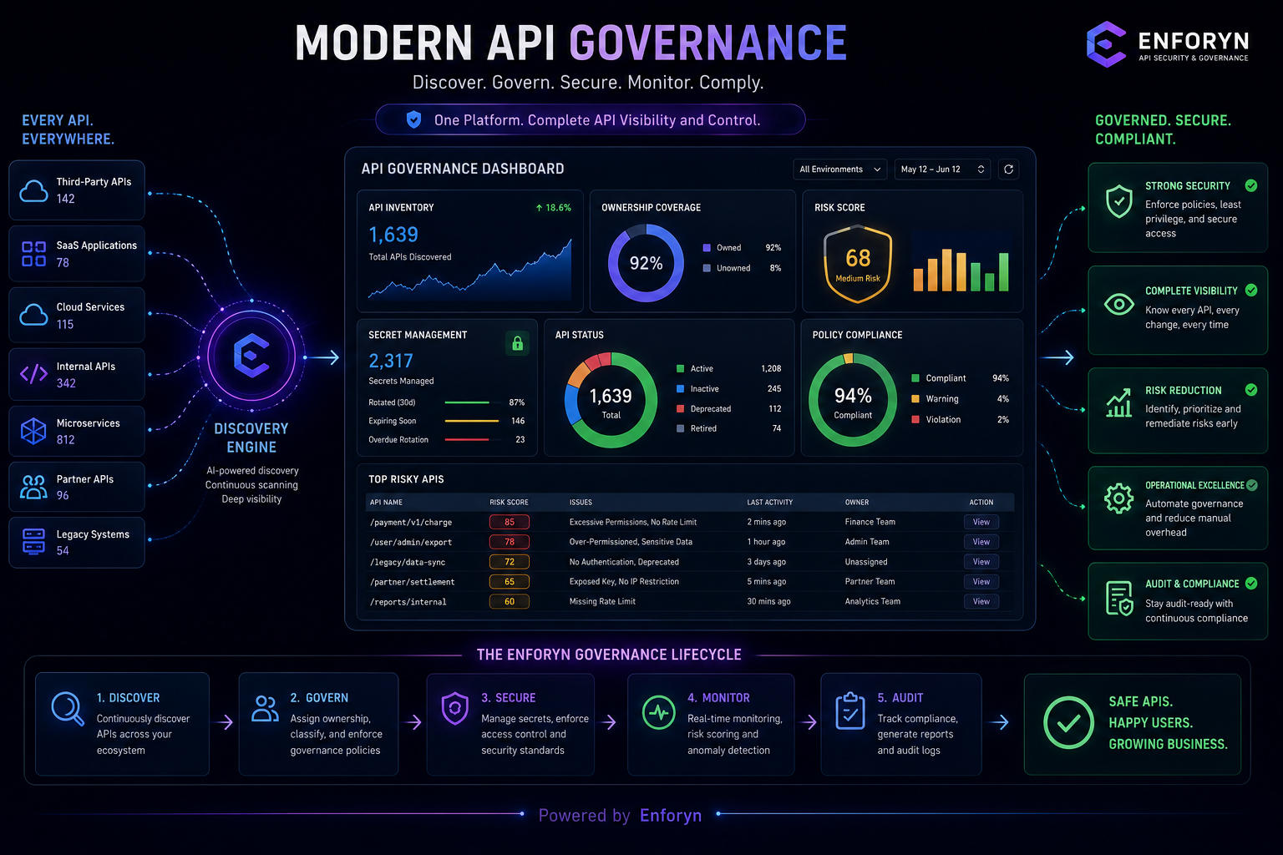This screenshot has width=1283, height=855.
Task: Click the Active green legend swatch
Action: pos(680,368)
